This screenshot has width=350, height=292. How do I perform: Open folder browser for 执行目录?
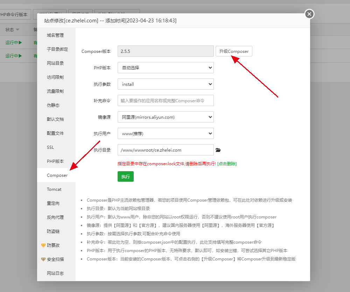point(218,150)
